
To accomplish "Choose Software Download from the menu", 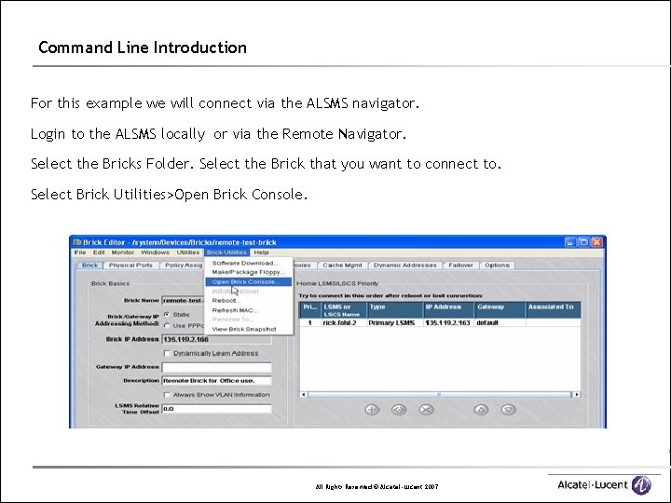I will click(x=249, y=263).
